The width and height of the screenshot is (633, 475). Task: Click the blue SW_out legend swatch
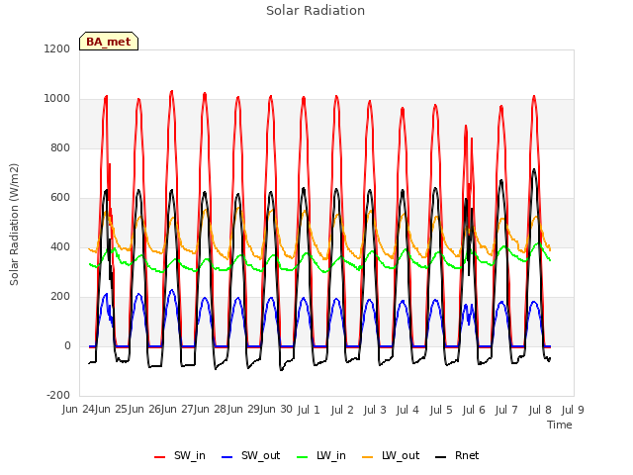point(227,457)
